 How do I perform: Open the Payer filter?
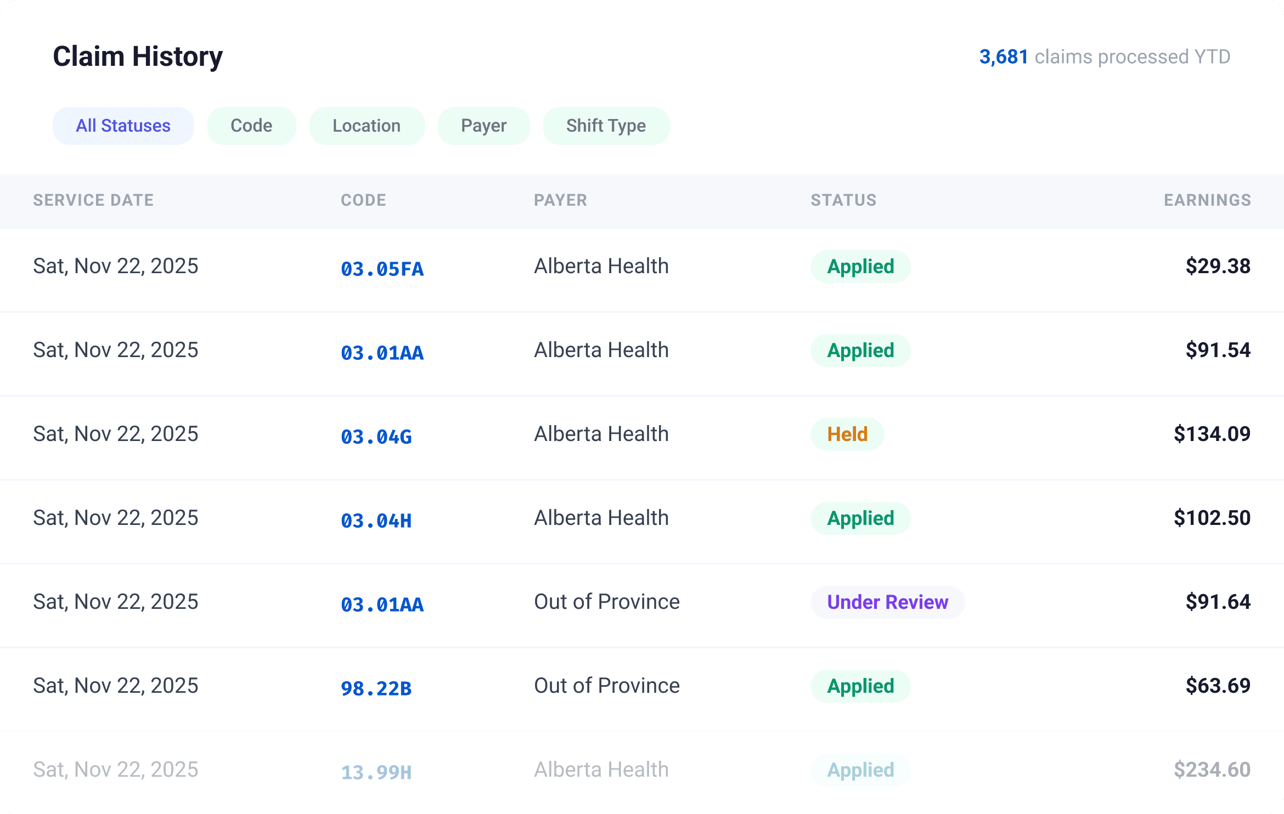(x=483, y=126)
